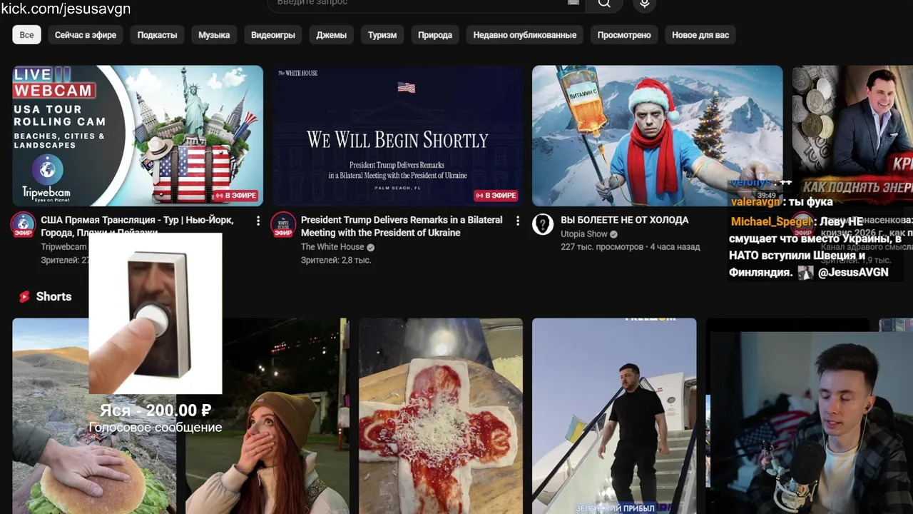
Task: Open The White House channel avatar
Action: point(283,225)
